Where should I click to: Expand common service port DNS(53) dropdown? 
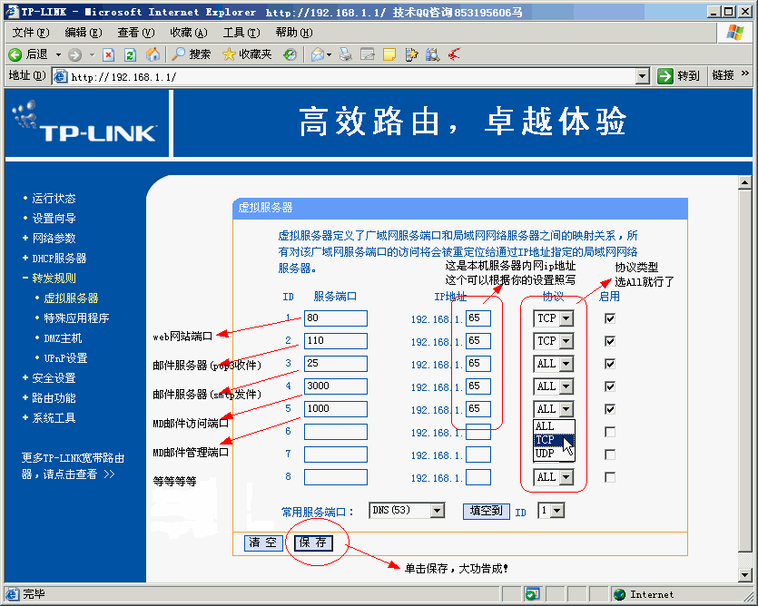(x=438, y=511)
